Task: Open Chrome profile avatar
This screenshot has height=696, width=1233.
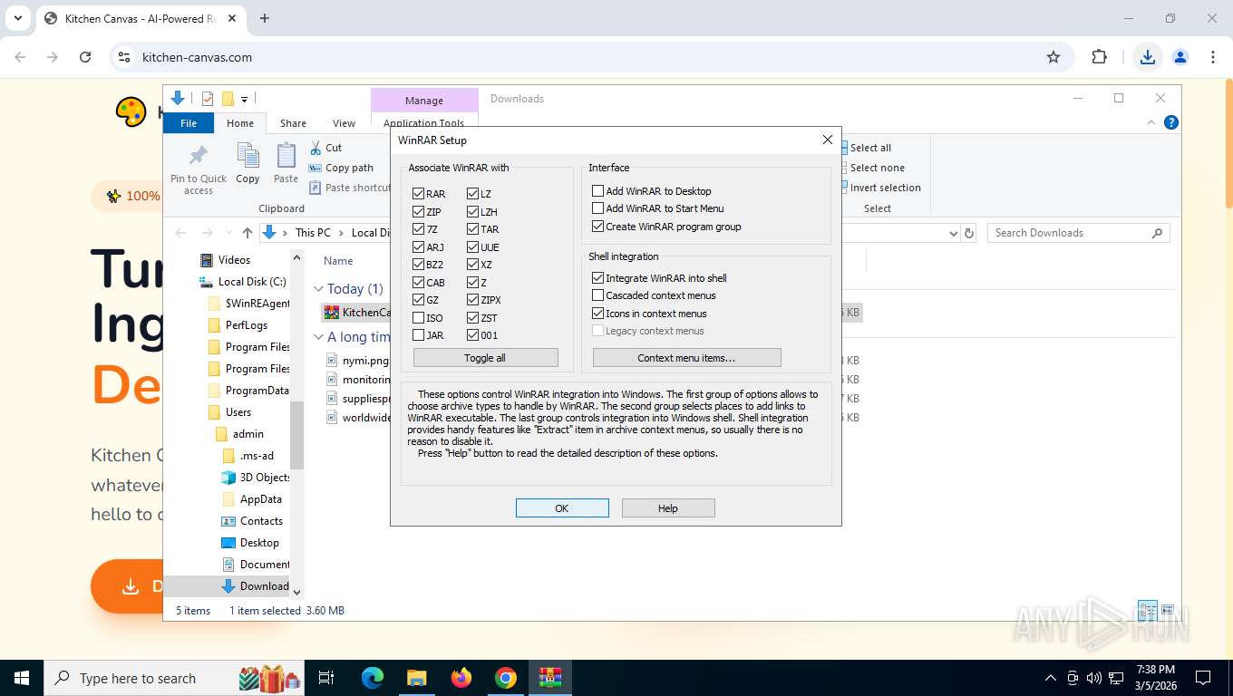Action: tap(1180, 57)
